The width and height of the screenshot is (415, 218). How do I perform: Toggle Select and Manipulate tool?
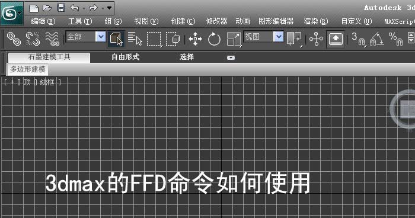coord(316,39)
